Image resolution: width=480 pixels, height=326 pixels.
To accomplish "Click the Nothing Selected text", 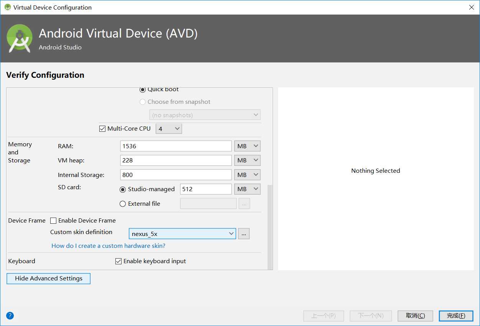I will click(376, 171).
